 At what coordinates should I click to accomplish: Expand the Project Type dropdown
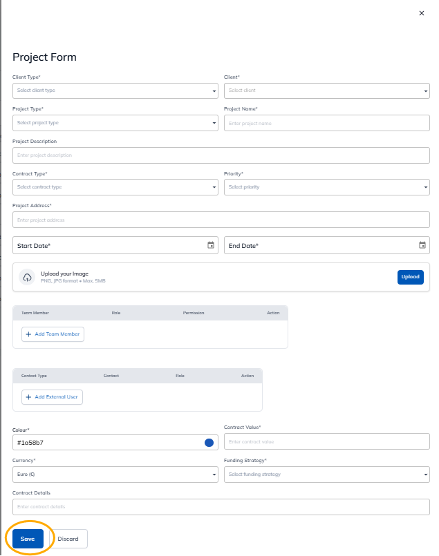coord(115,123)
